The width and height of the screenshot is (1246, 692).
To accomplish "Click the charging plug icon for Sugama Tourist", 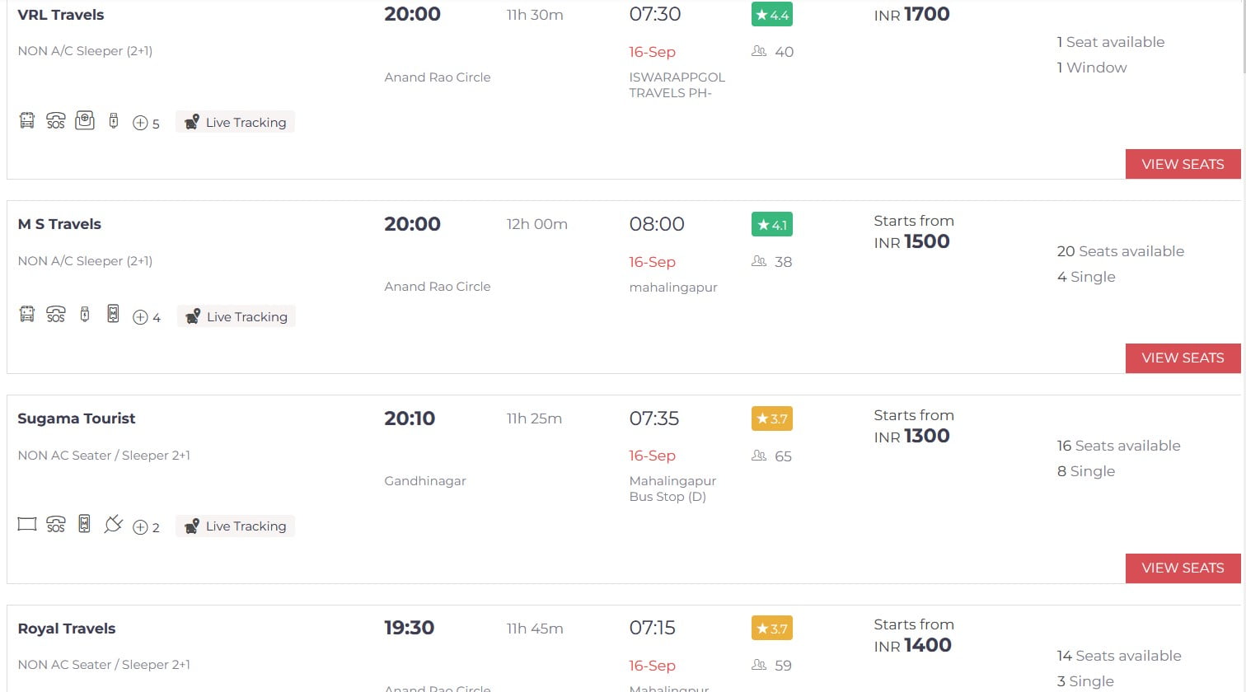I will (x=113, y=524).
